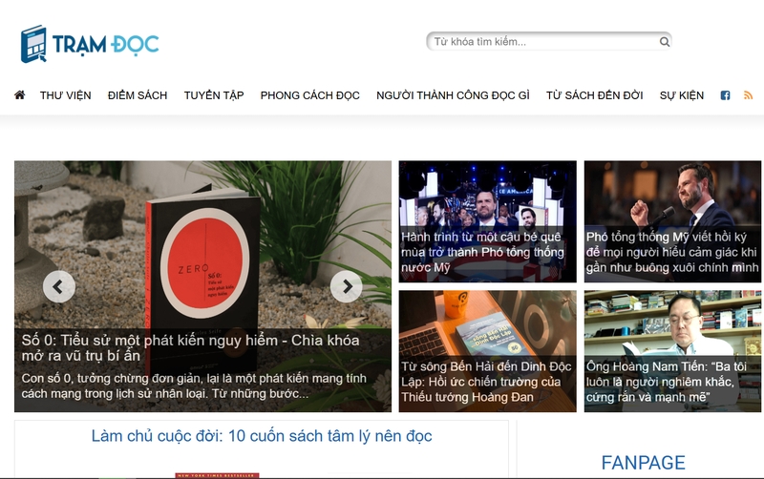Show next slide with right arrow
The width and height of the screenshot is (764, 479).
pyautogui.click(x=347, y=286)
